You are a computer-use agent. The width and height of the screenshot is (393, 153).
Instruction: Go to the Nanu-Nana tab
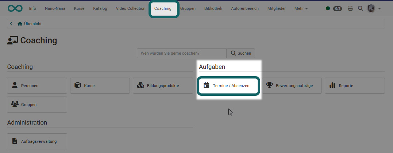point(55,8)
